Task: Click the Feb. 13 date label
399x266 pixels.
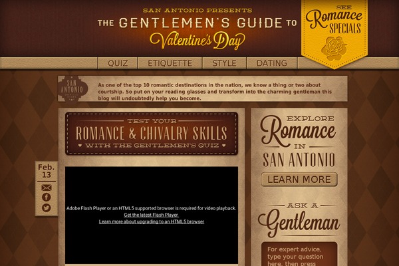Action: (47, 171)
